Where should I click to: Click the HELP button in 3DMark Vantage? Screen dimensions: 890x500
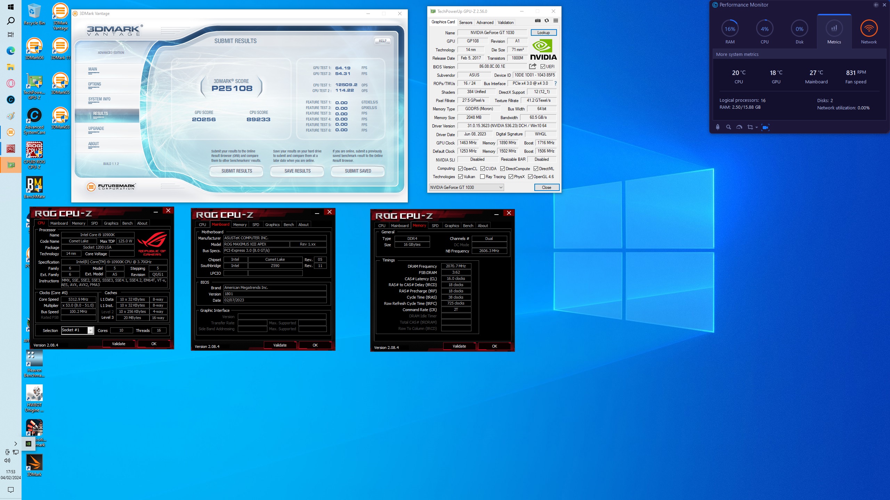382,41
